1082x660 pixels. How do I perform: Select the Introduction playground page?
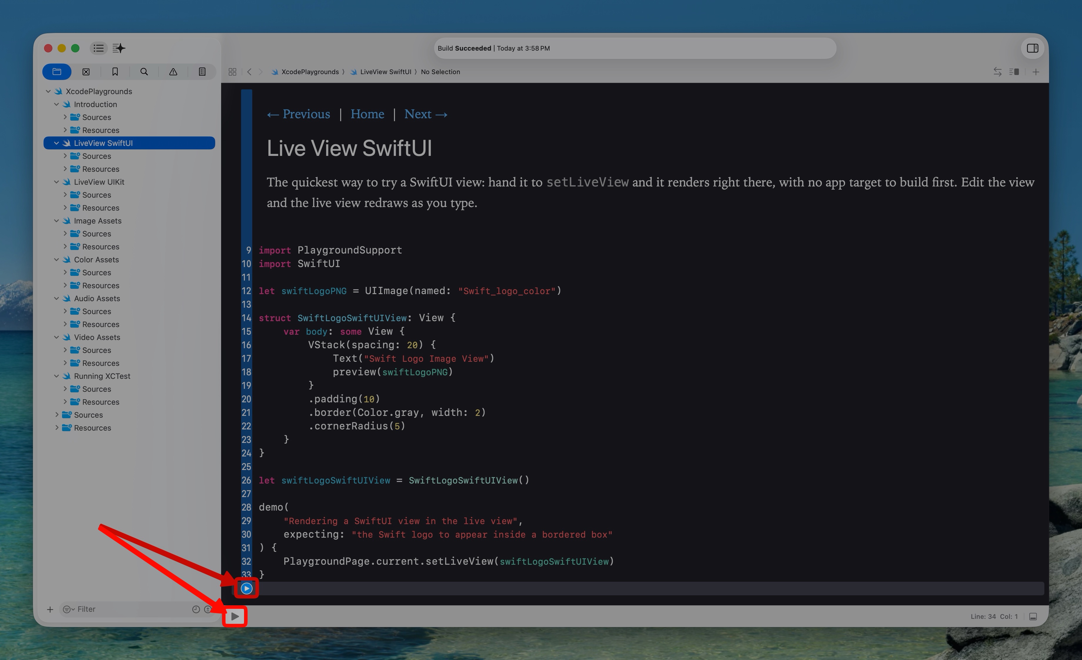pos(129,104)
